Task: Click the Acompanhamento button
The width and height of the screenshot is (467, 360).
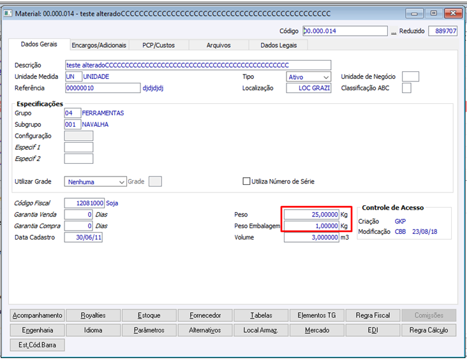Action: pyautogui.click(x=37, y=315)
